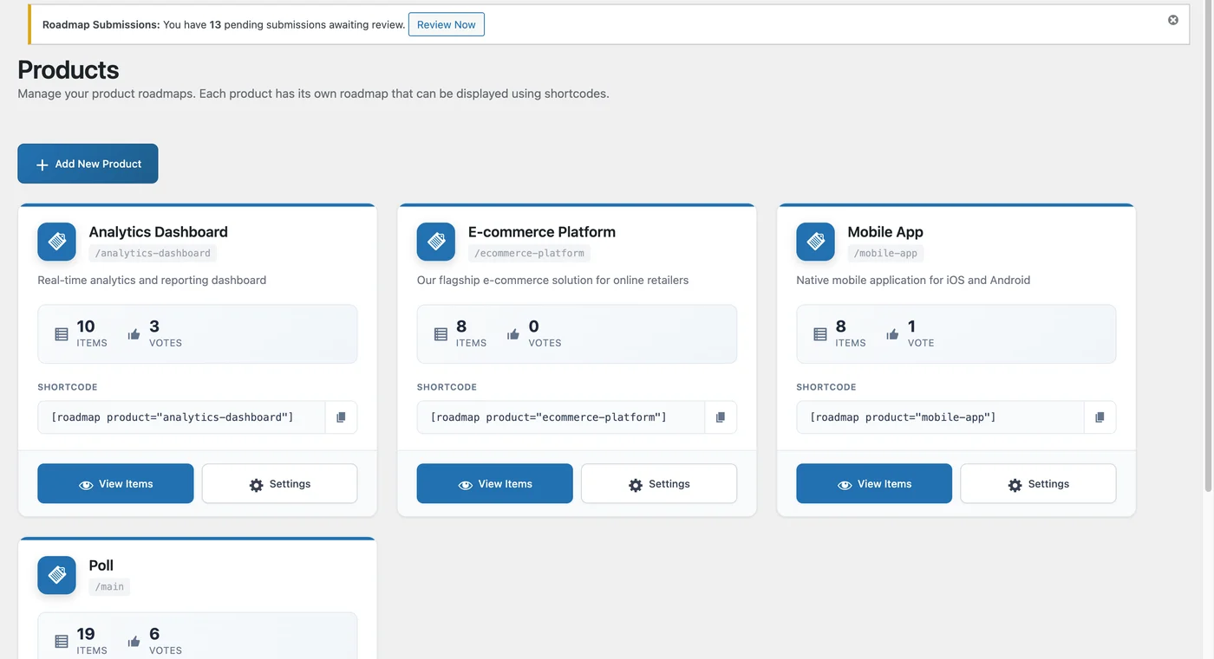Click the thumbs-up vote icon in Mobile App
1214x659 pixels.
click(892, 334)
